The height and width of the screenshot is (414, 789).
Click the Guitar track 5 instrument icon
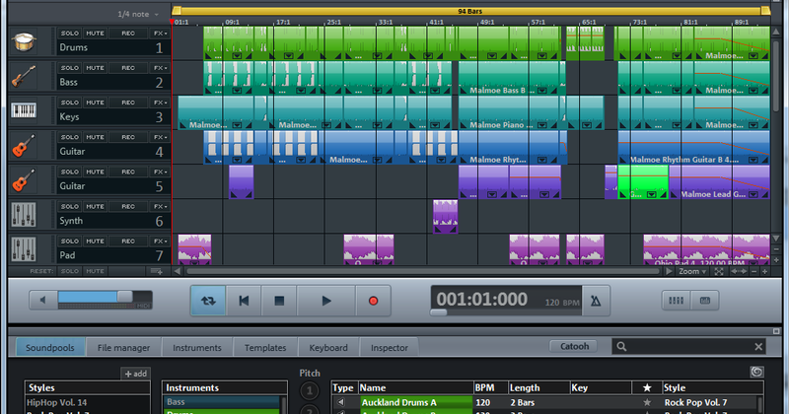coord(24,180)
